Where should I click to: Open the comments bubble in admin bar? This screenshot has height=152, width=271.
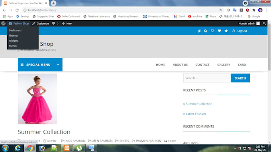click(55, 23)
